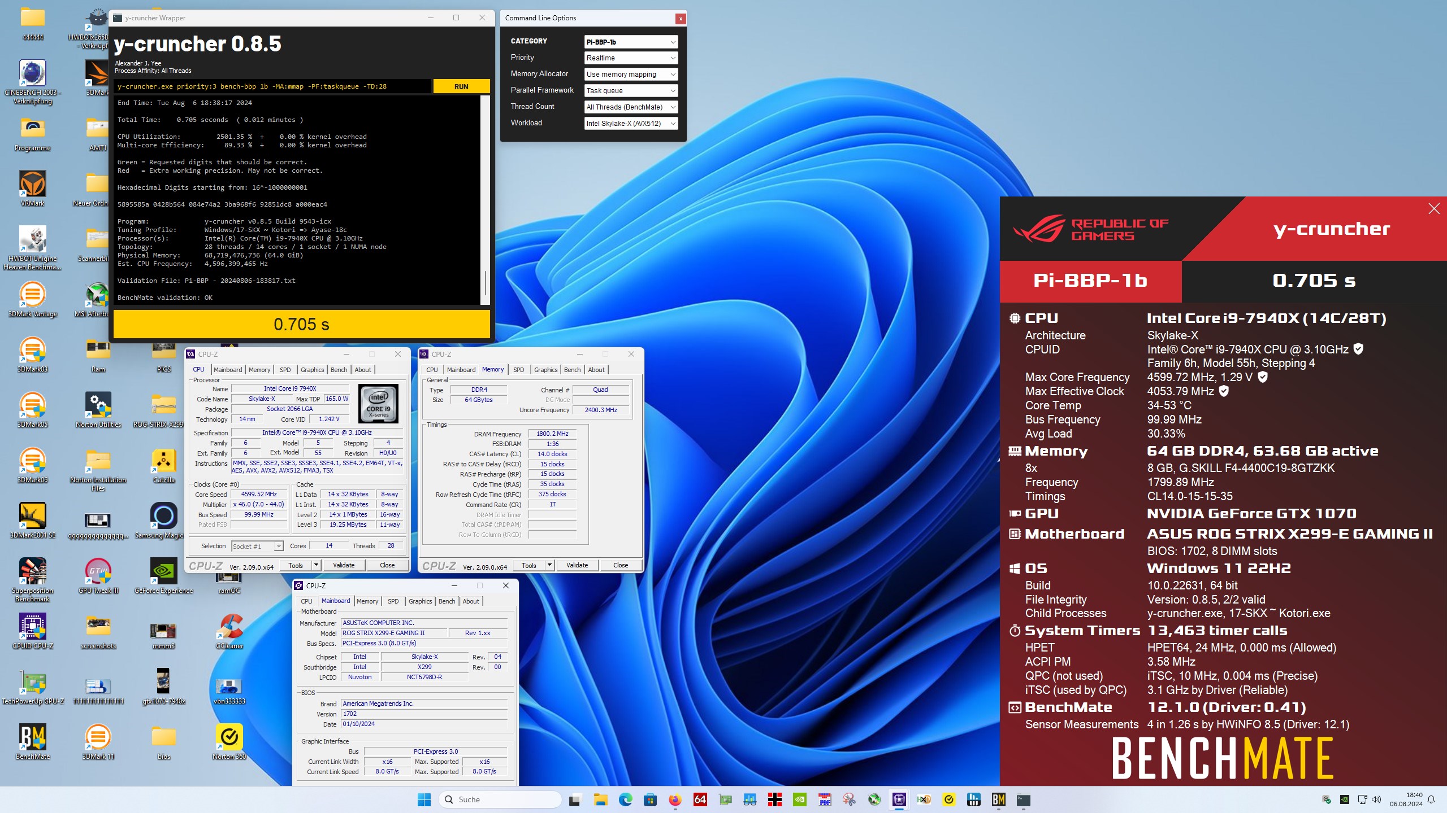This screenshot has height=813, width=1447.
Task: Open the VRMark desktop shortcut
Action: pos(33,189)
